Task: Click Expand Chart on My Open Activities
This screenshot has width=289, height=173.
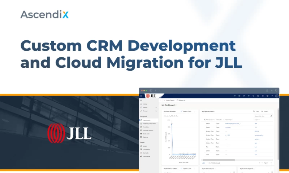Action: point(186,111)
